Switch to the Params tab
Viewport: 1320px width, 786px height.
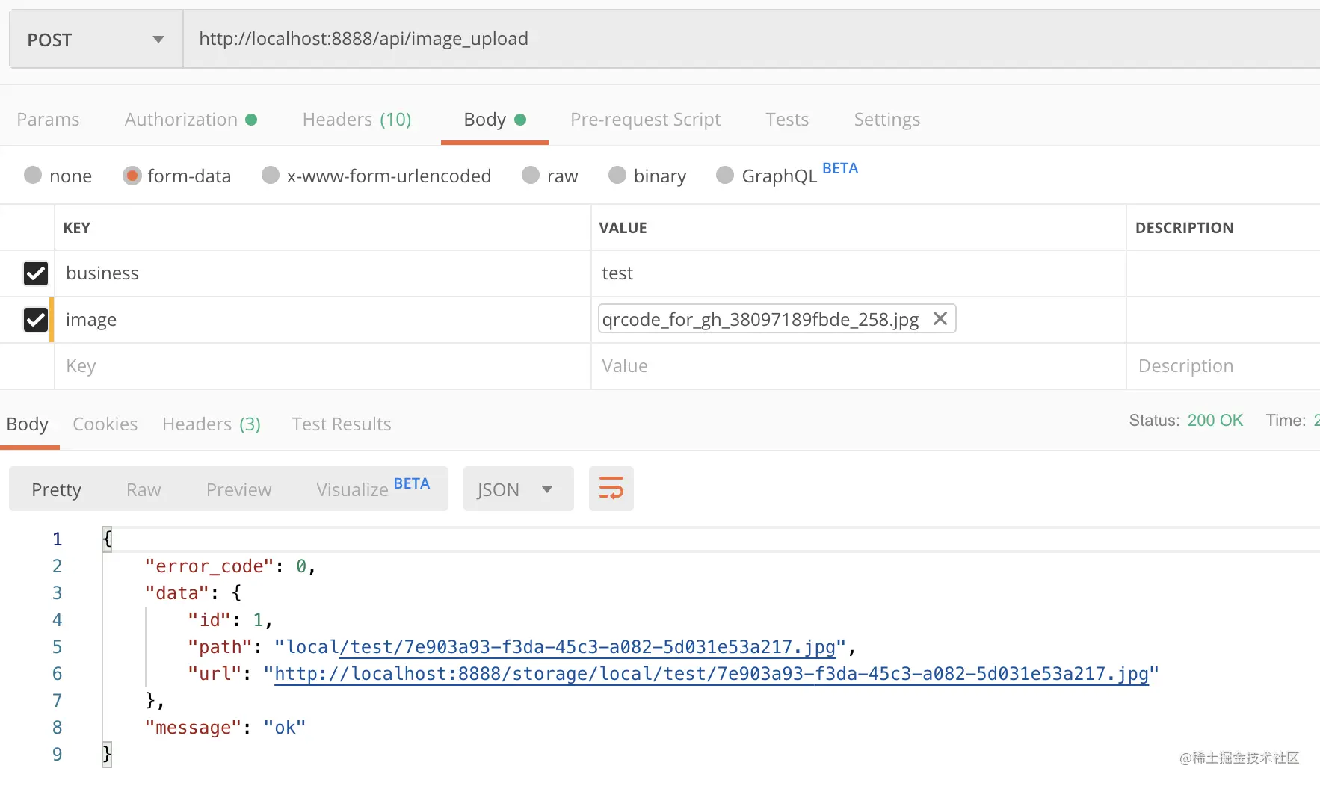click(x=48, y=120)
